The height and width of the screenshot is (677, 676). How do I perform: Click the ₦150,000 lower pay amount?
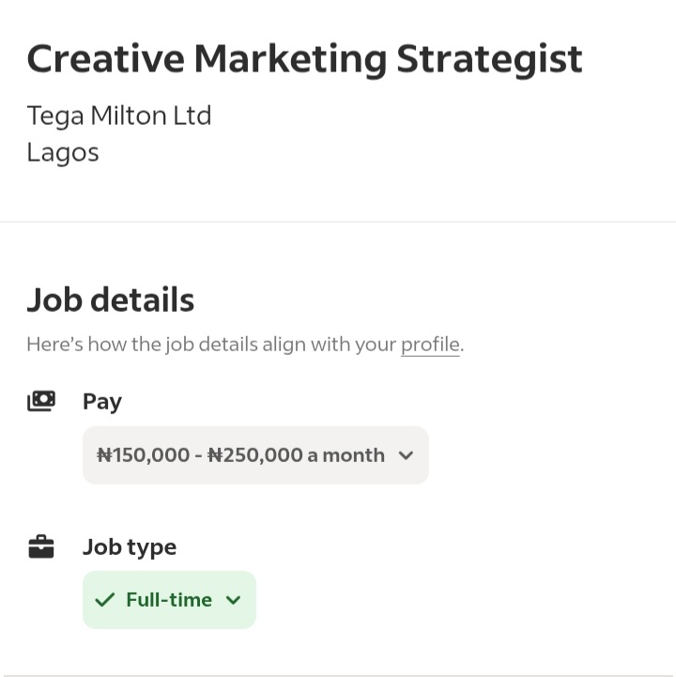144,455
